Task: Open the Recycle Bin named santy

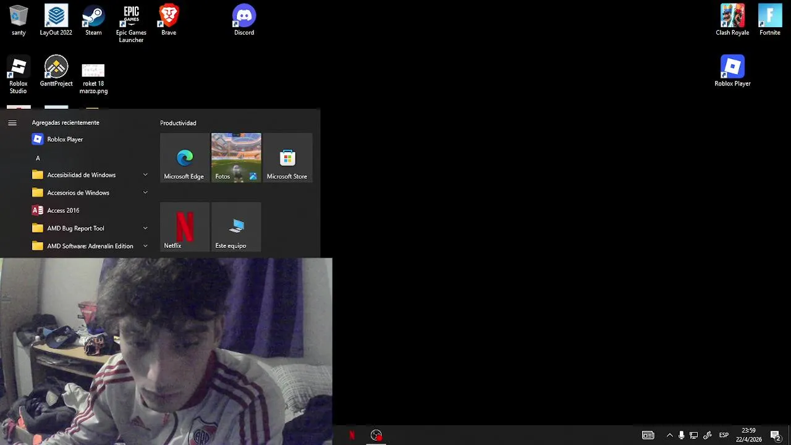Action: 19,20
